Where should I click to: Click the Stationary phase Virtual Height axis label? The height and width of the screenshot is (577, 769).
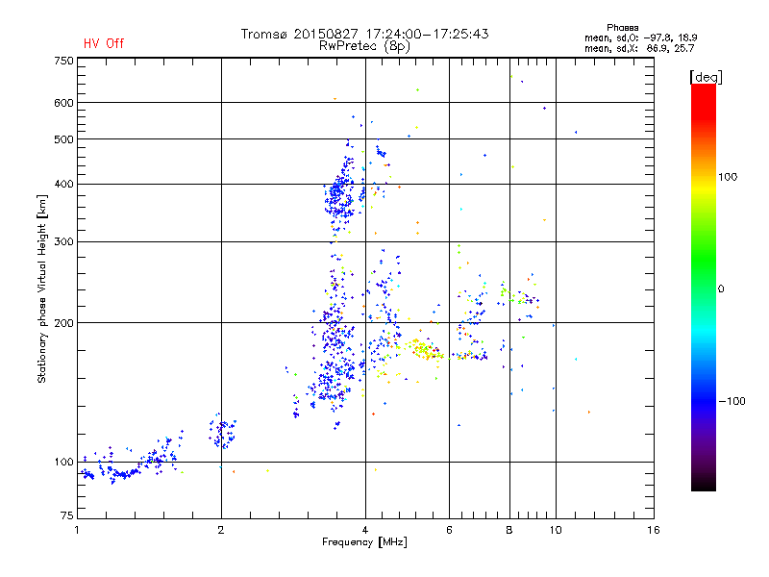(42, 288)
